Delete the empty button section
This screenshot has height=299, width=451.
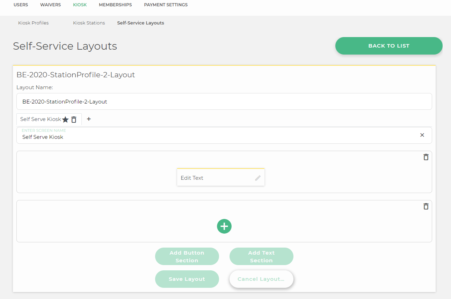[426, 206]
